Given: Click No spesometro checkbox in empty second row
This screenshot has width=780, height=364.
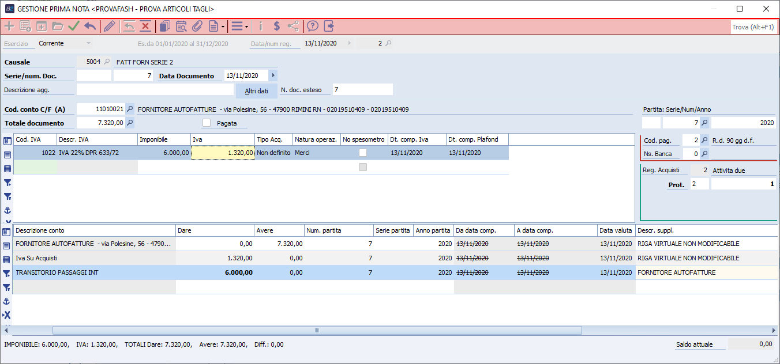Looking at the screenshot, I should 362,167.
